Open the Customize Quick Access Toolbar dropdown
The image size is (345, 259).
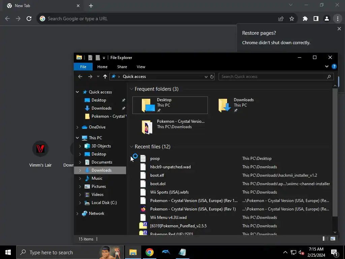click(x=104, y=58)
